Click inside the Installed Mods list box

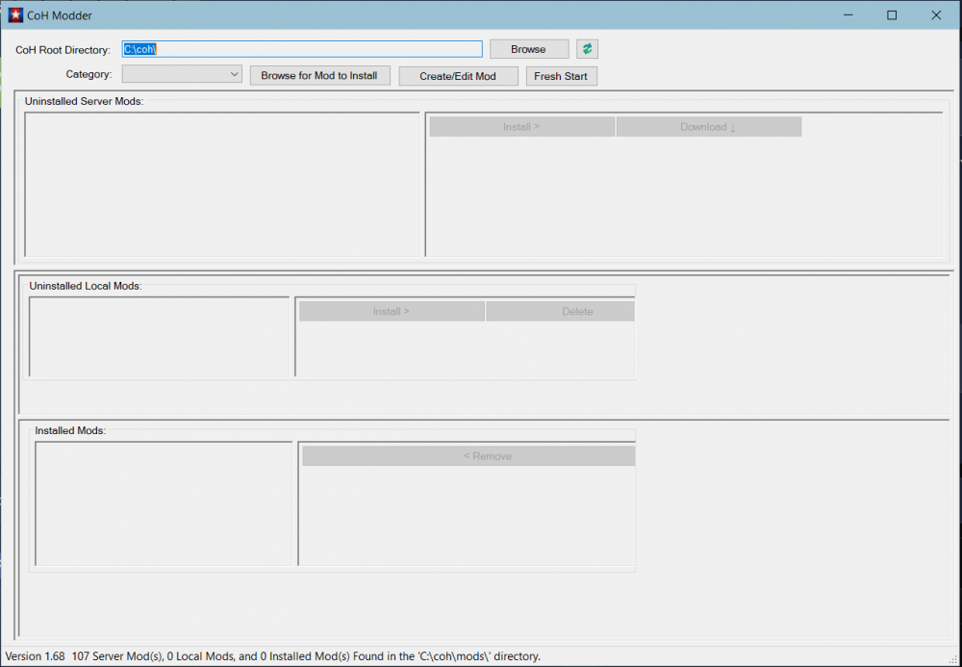[x=164, y=503]
